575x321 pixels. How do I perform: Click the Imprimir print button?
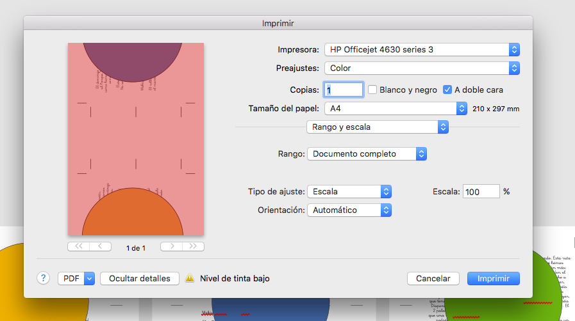[493, 279]
